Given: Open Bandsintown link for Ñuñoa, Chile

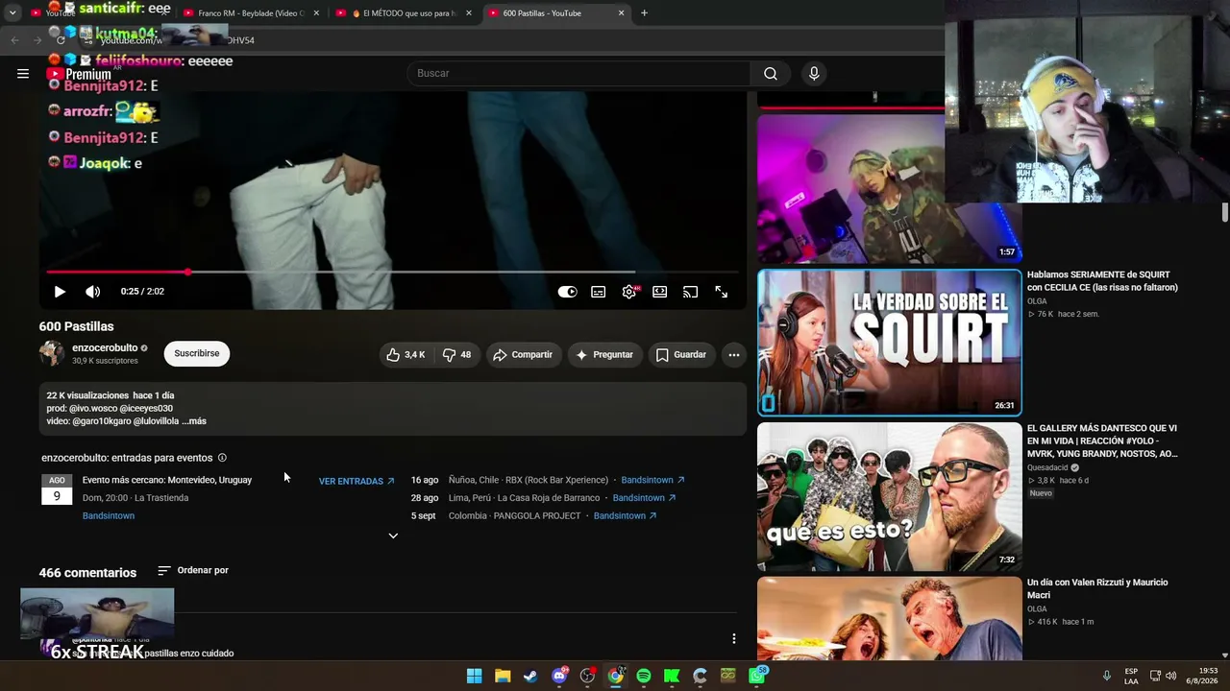Looking at the screenshot, I should [x=652, y=480].
